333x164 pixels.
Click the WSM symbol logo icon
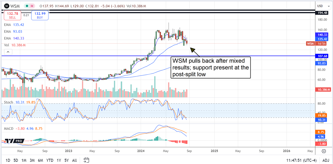point(7,6)
